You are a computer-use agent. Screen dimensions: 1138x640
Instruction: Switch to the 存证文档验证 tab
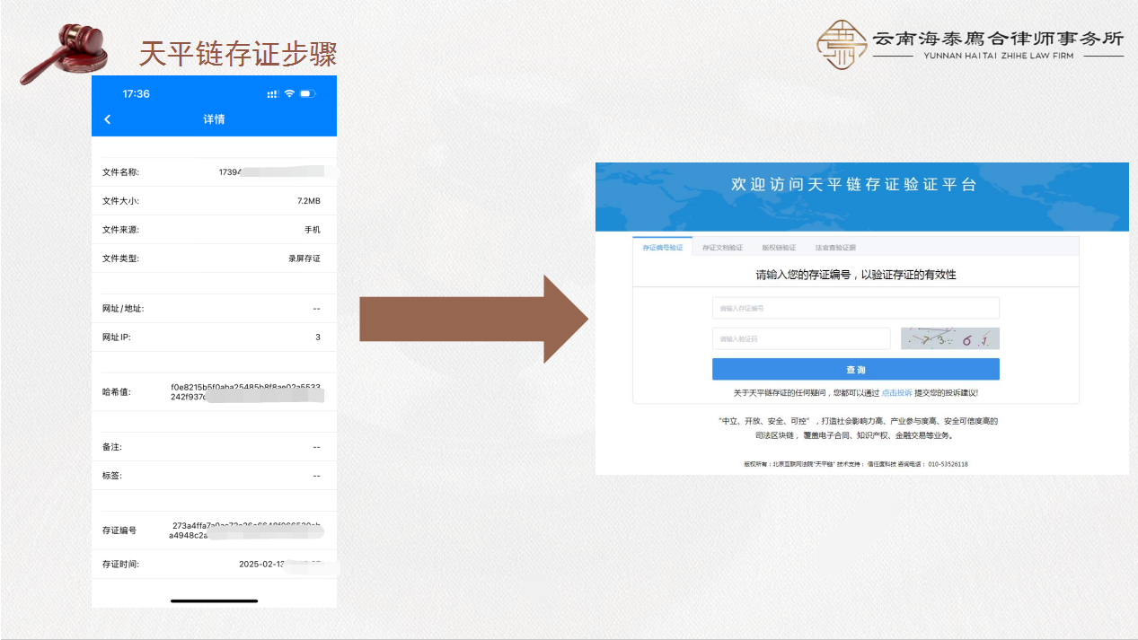(722, 248)
